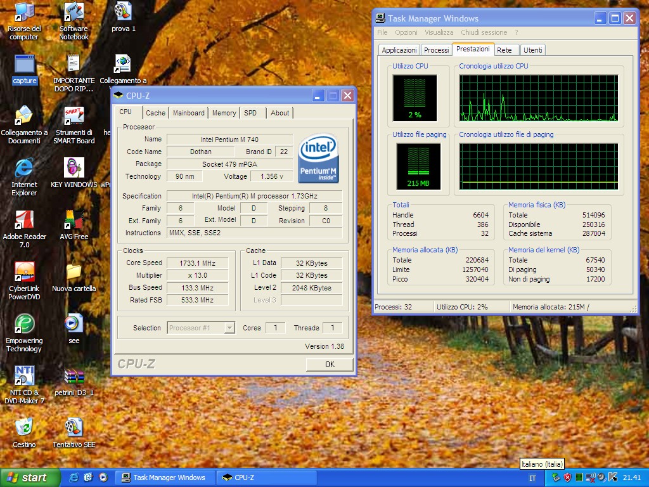Image resolution: width=649 pixels, height=487 pixels.
Task: Minimize the CPU-Z window
Action: click(x=318, y=96)
